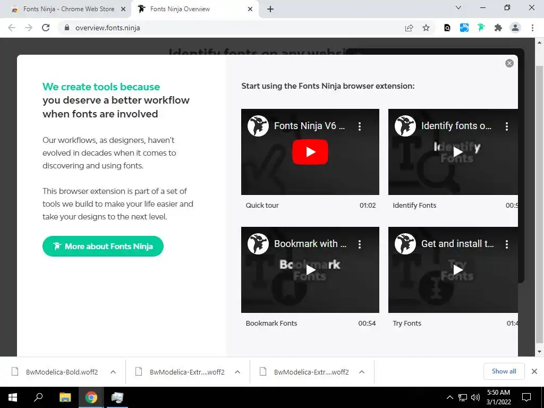Go back to previous page
The width and height of the screenshot is (544, 408).
pyautogui.click(x=12, y=28)
